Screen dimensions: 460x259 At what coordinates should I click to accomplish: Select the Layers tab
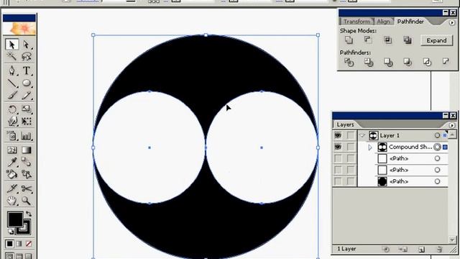[x=345, y=124]
